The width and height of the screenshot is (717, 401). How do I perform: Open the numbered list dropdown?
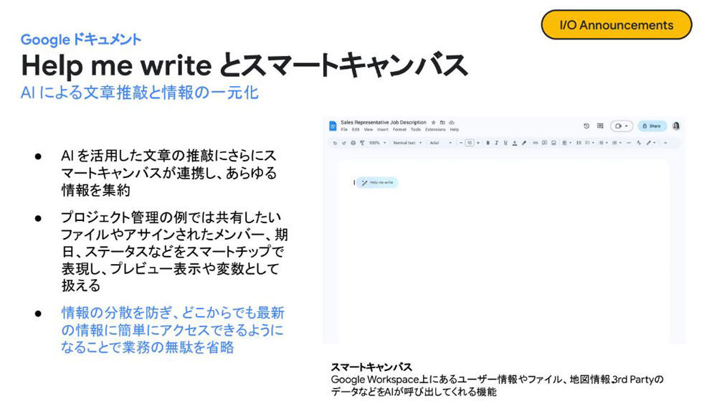[617, 143]
